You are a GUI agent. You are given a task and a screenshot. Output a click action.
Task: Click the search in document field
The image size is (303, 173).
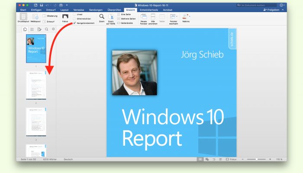coord(257,5)
